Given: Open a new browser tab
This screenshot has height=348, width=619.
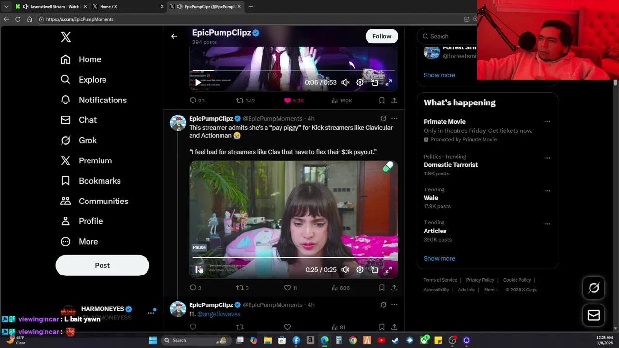Looking at the screenshot, I should tap(251, 7).
